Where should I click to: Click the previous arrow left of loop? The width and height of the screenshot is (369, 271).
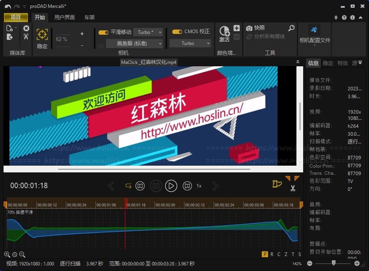click(111, 186)
